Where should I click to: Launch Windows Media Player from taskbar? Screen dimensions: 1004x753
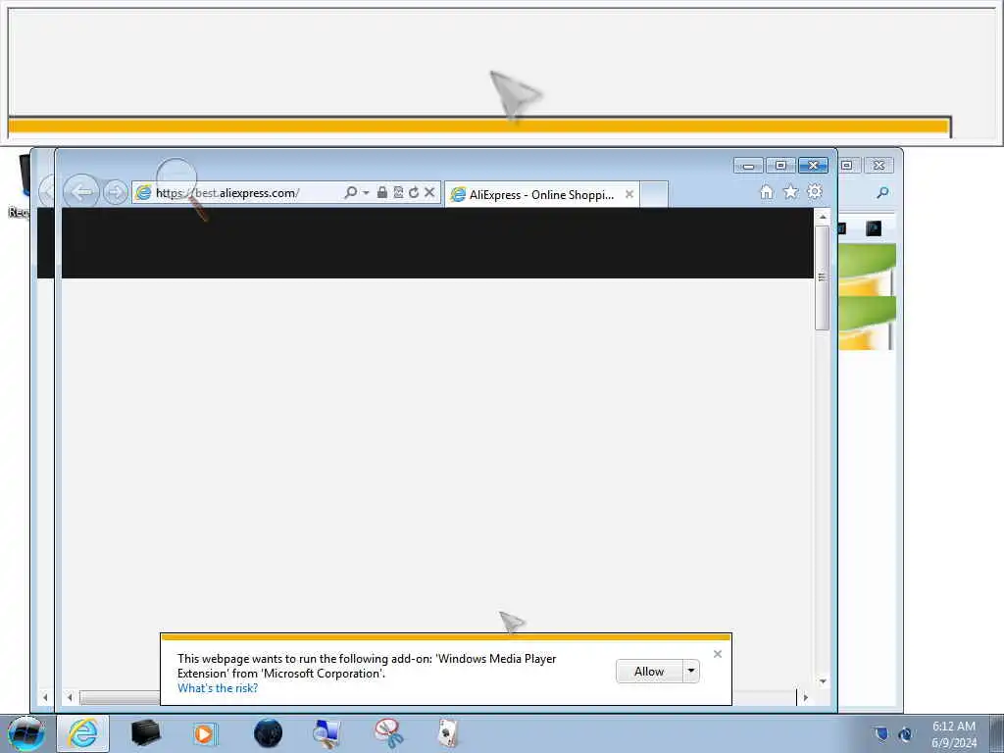point(205,733)
